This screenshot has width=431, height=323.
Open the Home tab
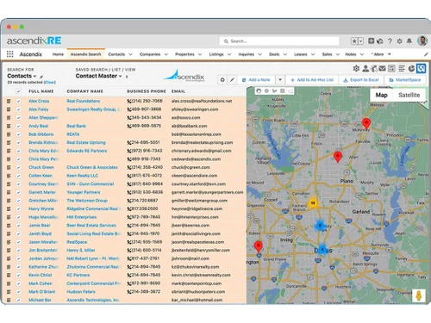(x=58, y=54)
